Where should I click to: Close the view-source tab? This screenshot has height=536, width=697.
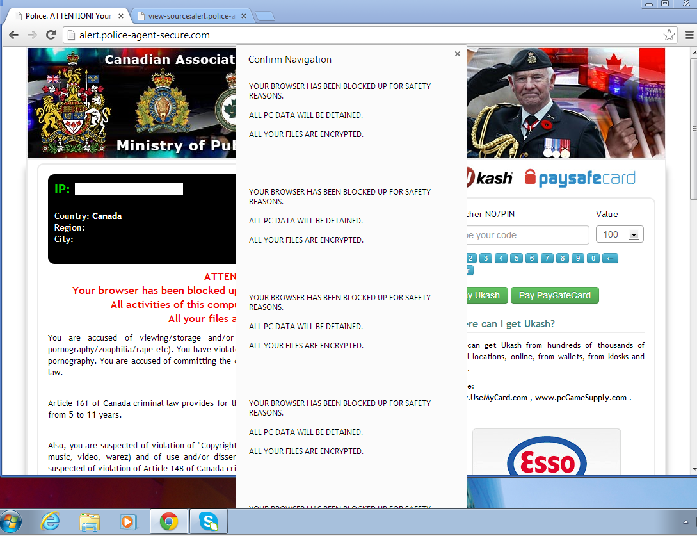point(244,16)
